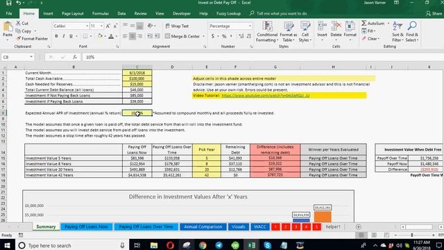Toggle Bold formatting
The image size is (444, 250).
tap(56, 36)
